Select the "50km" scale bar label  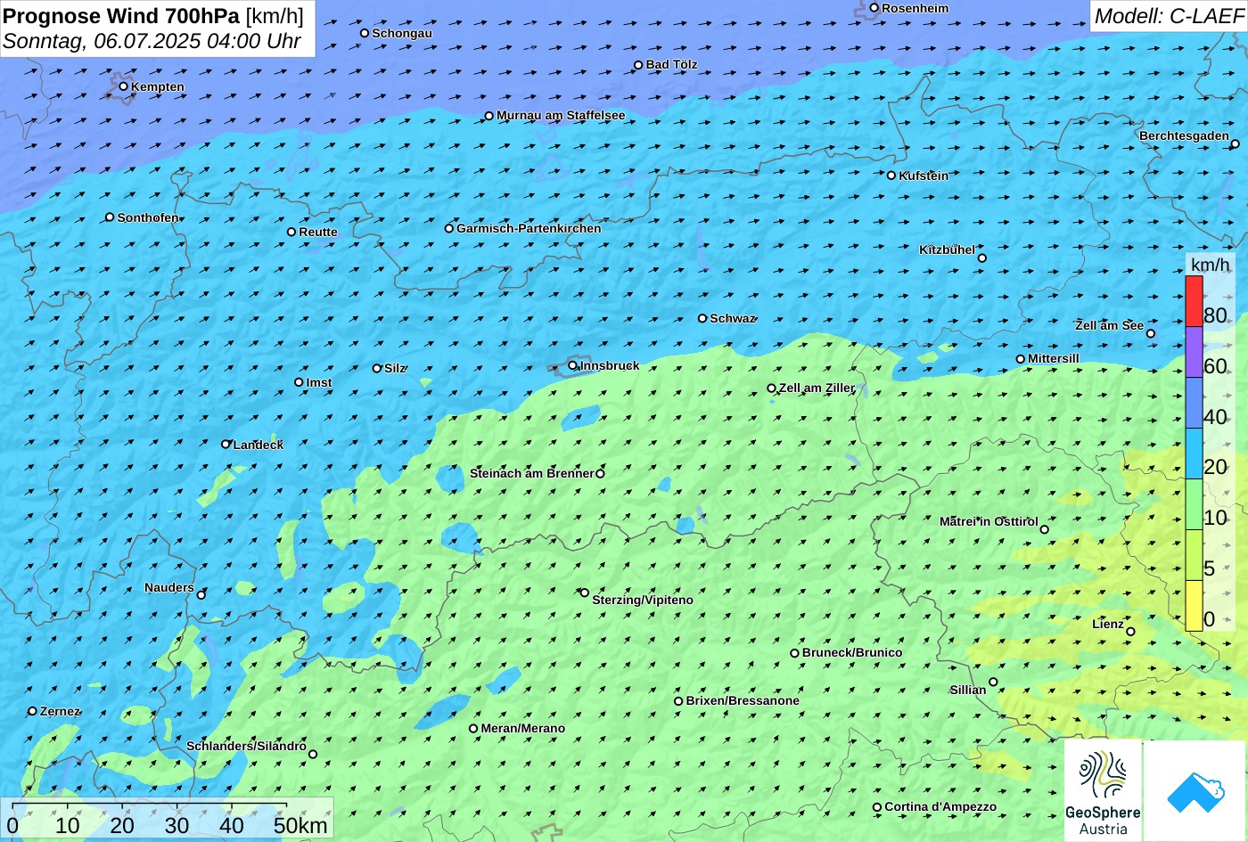pos(300,825)
